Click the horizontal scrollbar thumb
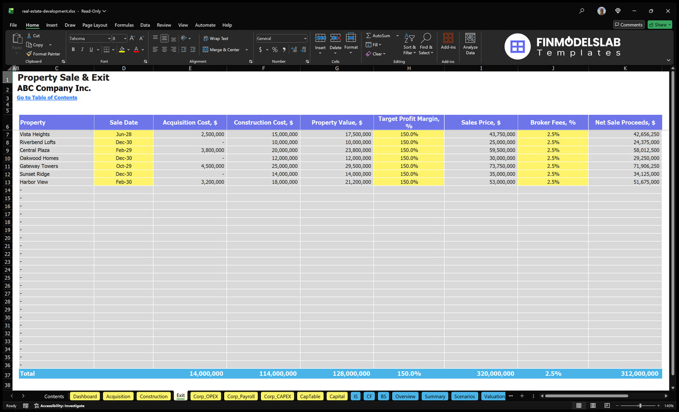 586,396
